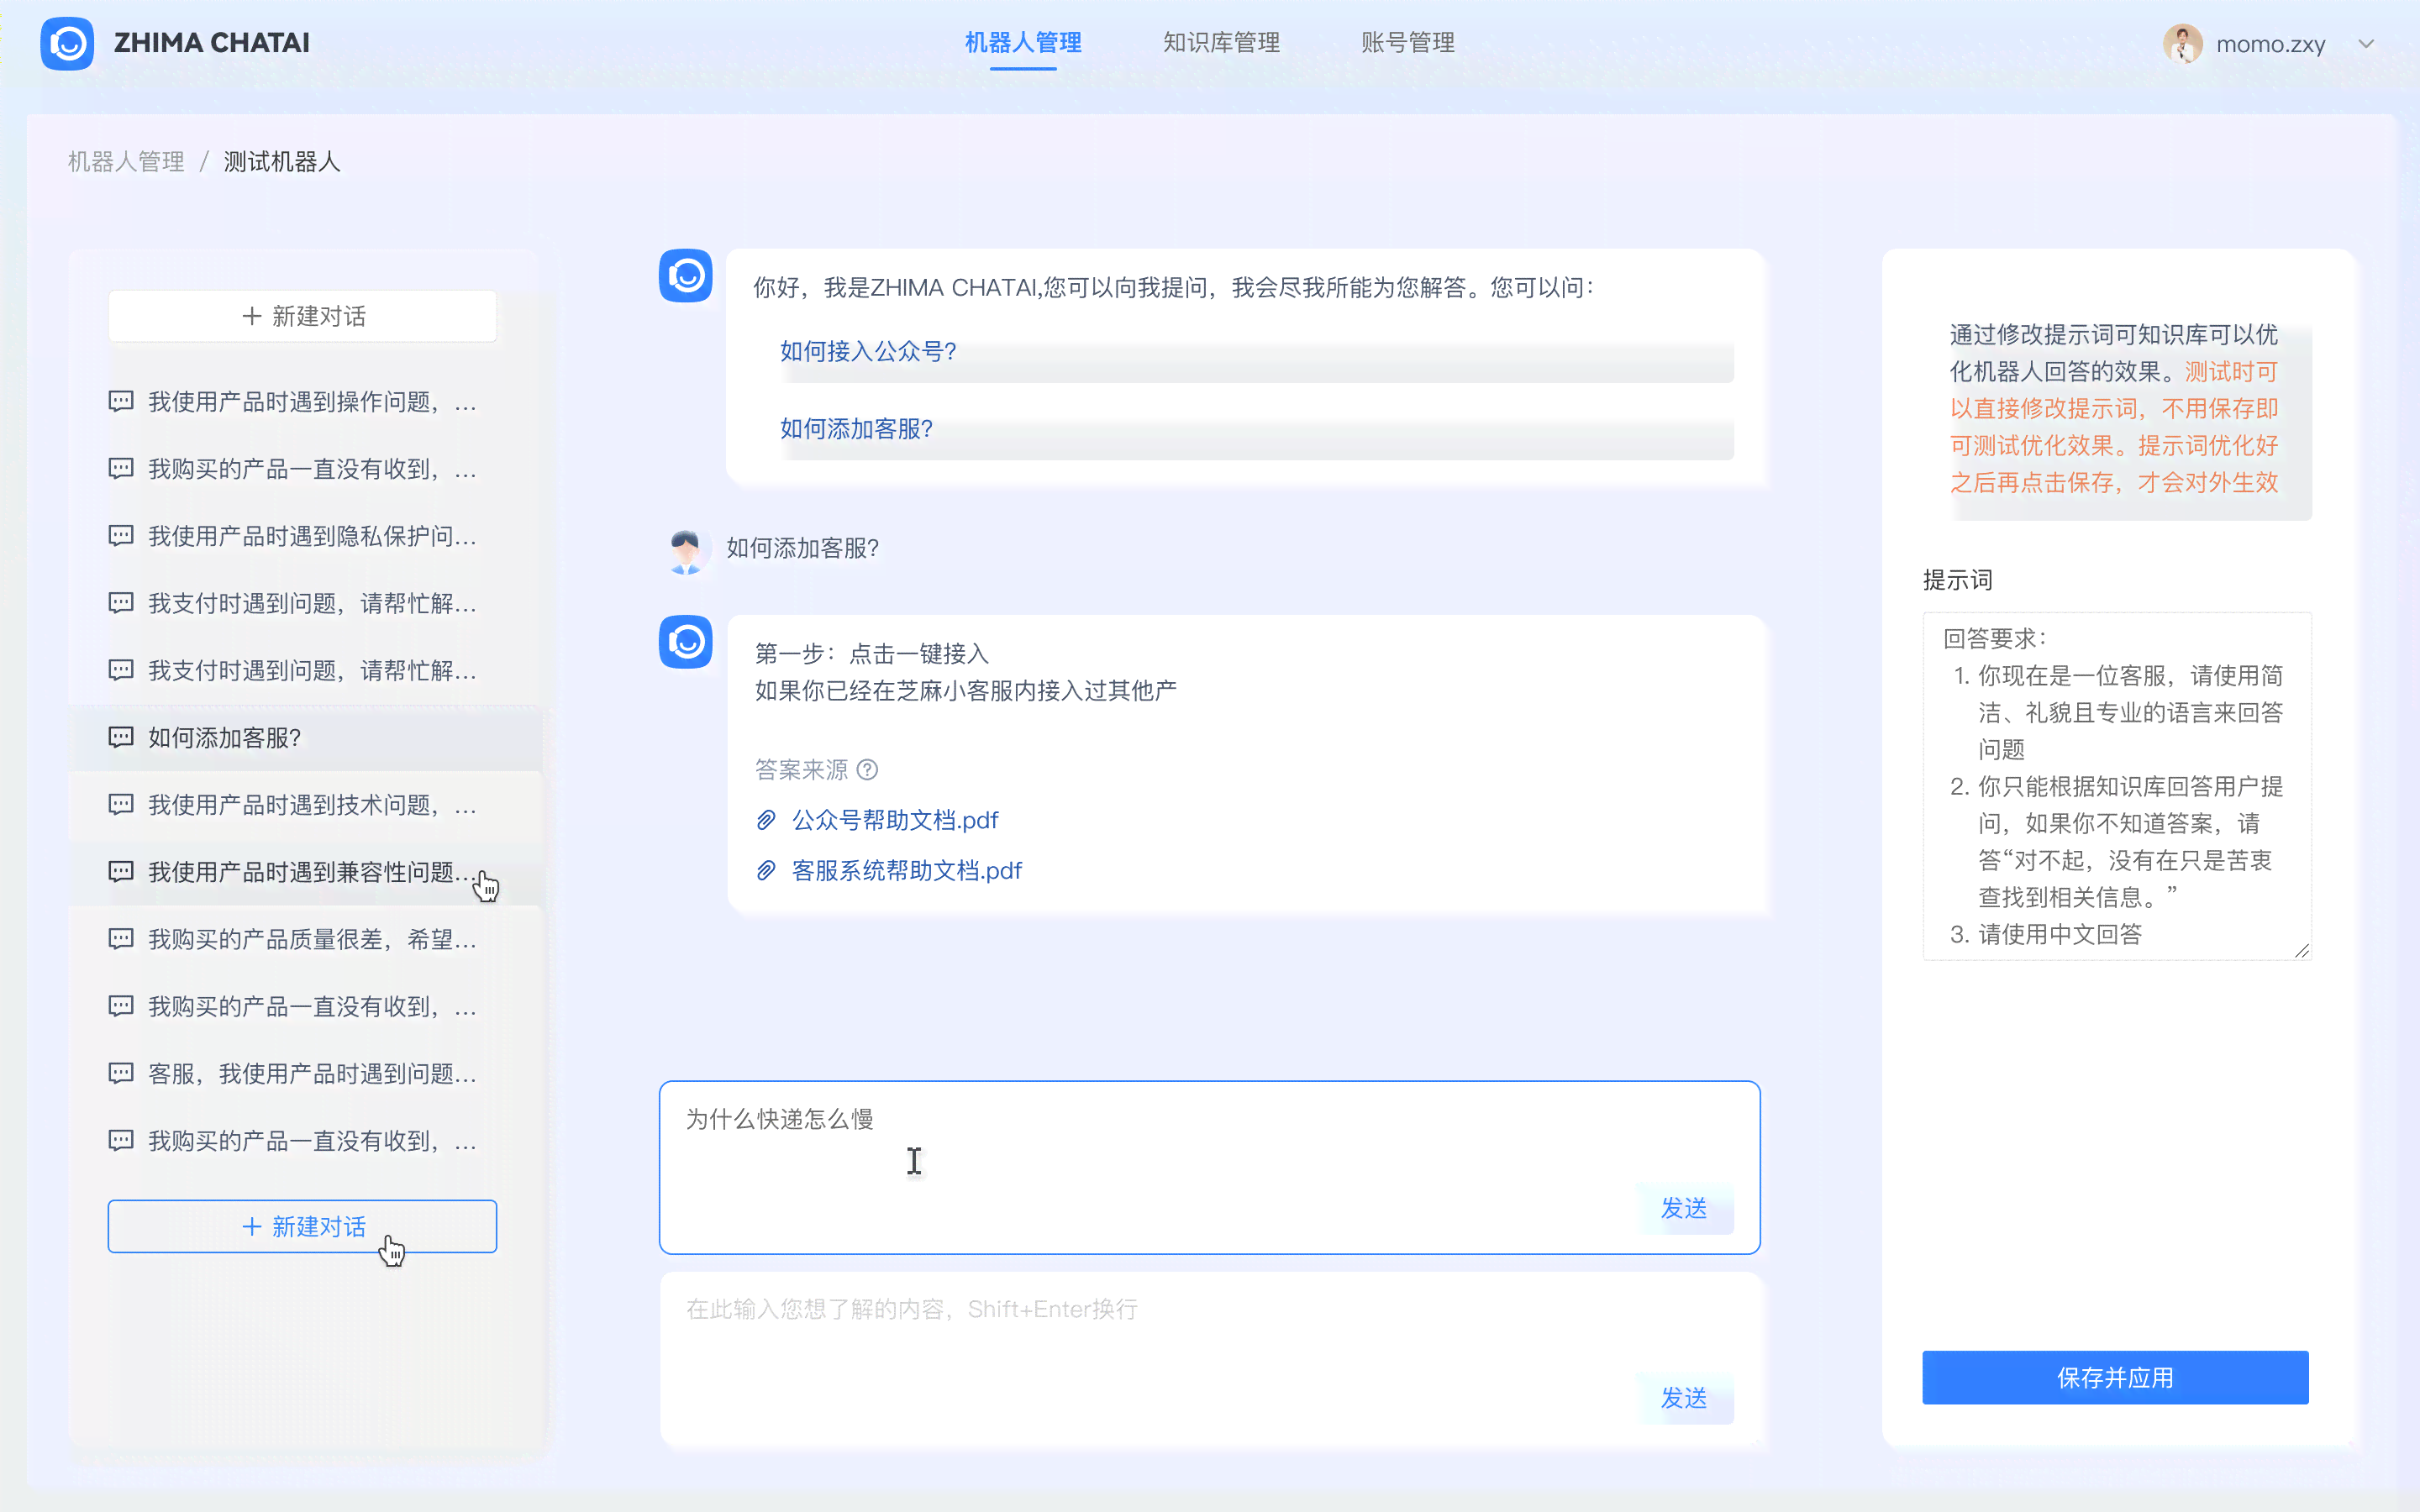This screenshot has height=1512, width=2420.
Task: Click paperclip icon beside 客服系统帮助文档.pdf
Action: (766, 870)
